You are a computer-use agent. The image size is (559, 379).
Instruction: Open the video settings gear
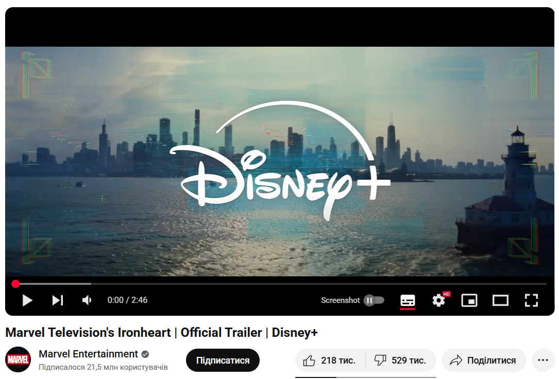click(x=438, y=300)
